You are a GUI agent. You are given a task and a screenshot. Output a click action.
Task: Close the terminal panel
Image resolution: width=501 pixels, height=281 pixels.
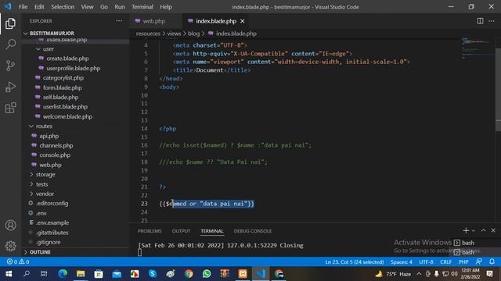point(493,230)
